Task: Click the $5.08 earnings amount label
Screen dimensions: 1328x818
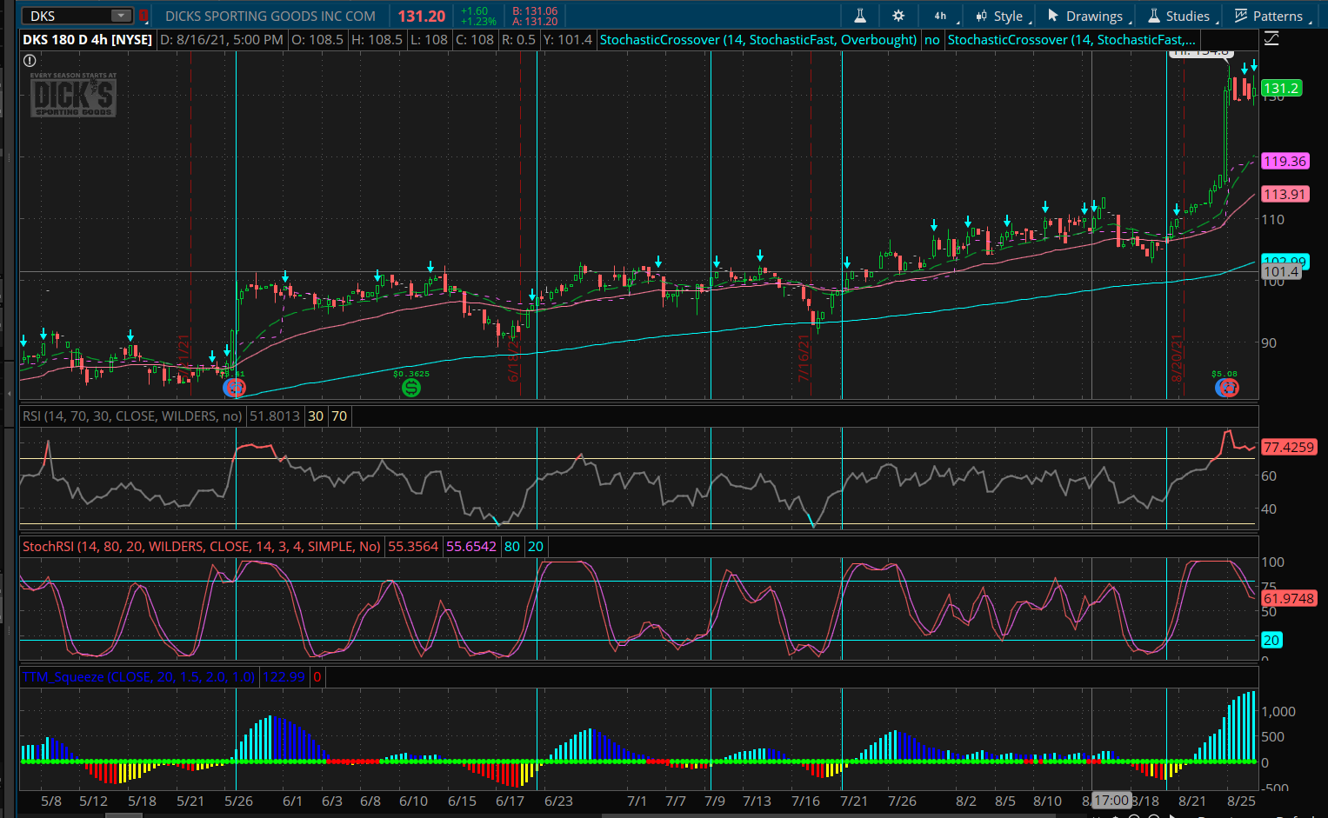Action: 1224,374
